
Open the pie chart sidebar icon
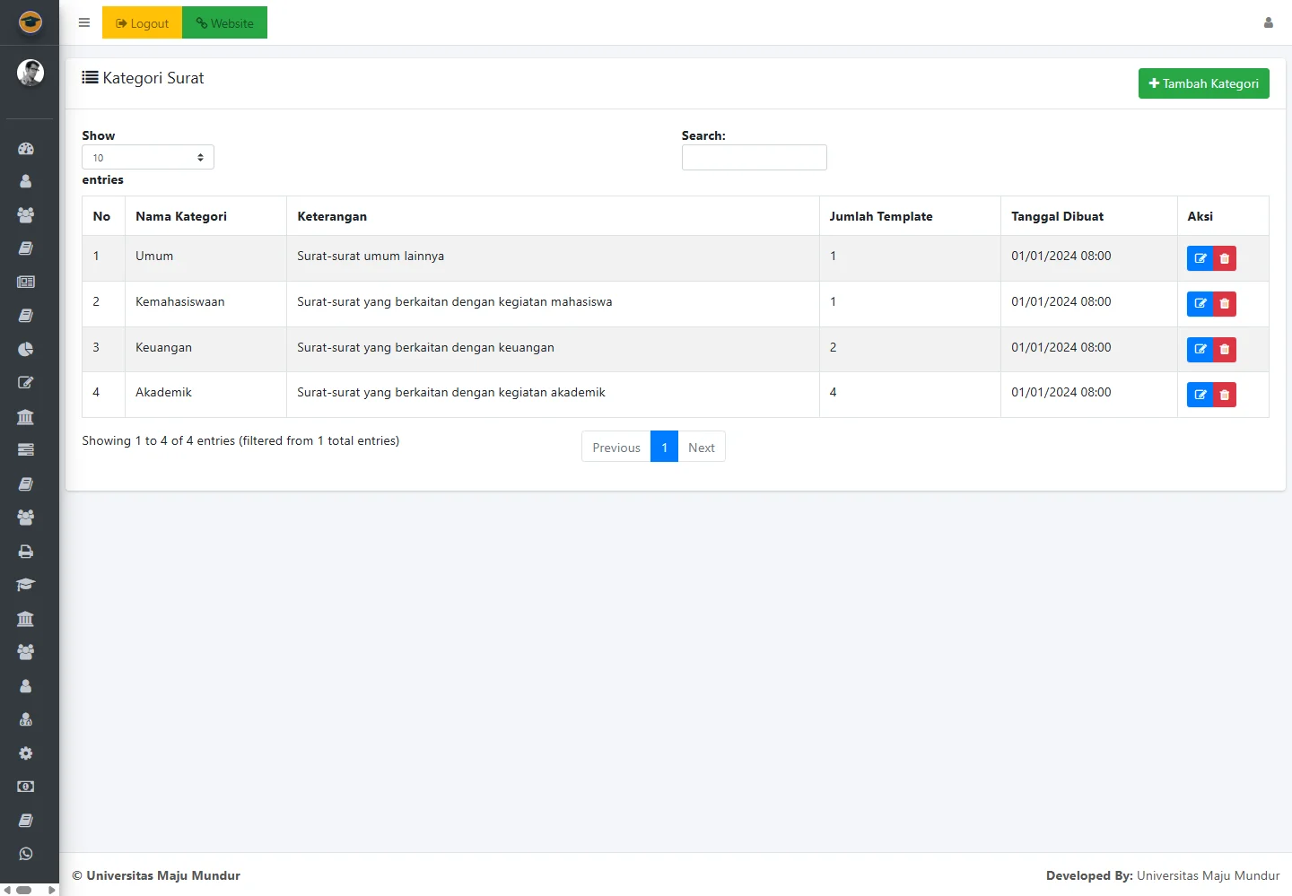pyautogui.click(x=26, y=349)
